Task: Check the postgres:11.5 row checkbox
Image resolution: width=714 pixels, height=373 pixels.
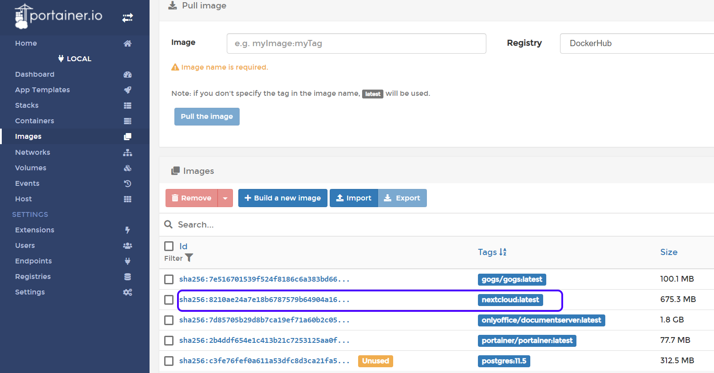Action: [169, 361]
